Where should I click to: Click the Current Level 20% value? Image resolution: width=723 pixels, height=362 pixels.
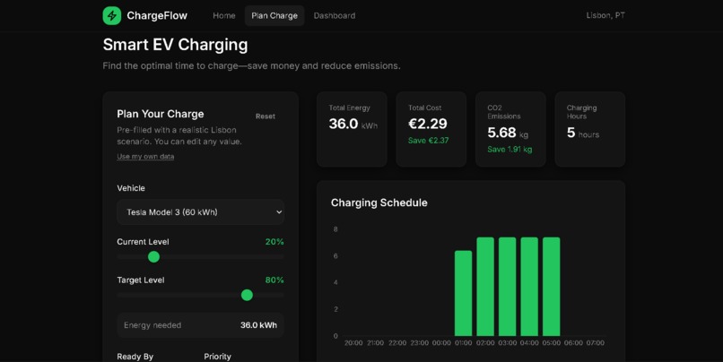coord(274,242)
